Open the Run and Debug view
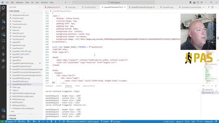 pos(3,28)
